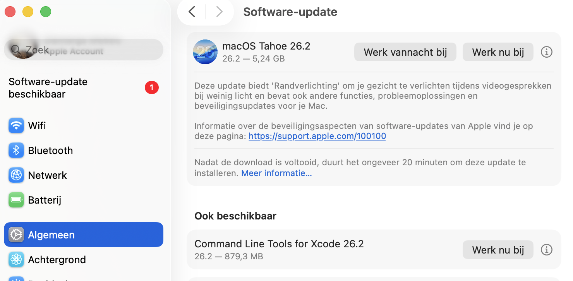Screen dimensions: 573x281
Task: Open the support.apple.com/100100 link
Action: coord(317,136)
